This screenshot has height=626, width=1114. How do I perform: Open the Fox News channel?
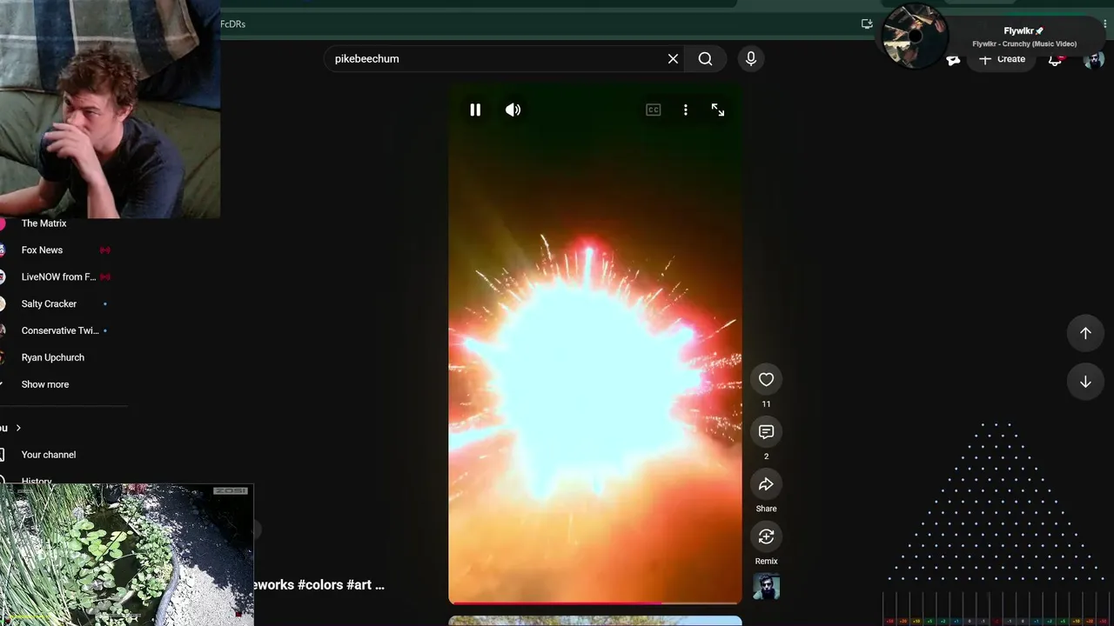[42, 250]
